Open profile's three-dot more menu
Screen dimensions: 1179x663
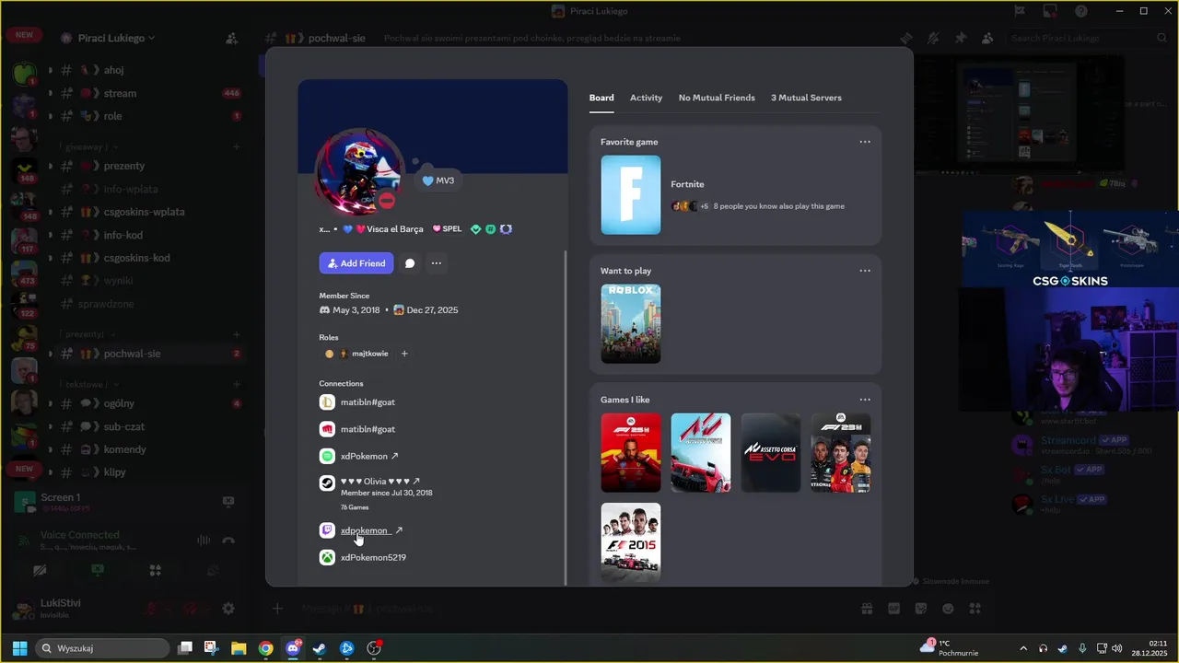(437, 263)
